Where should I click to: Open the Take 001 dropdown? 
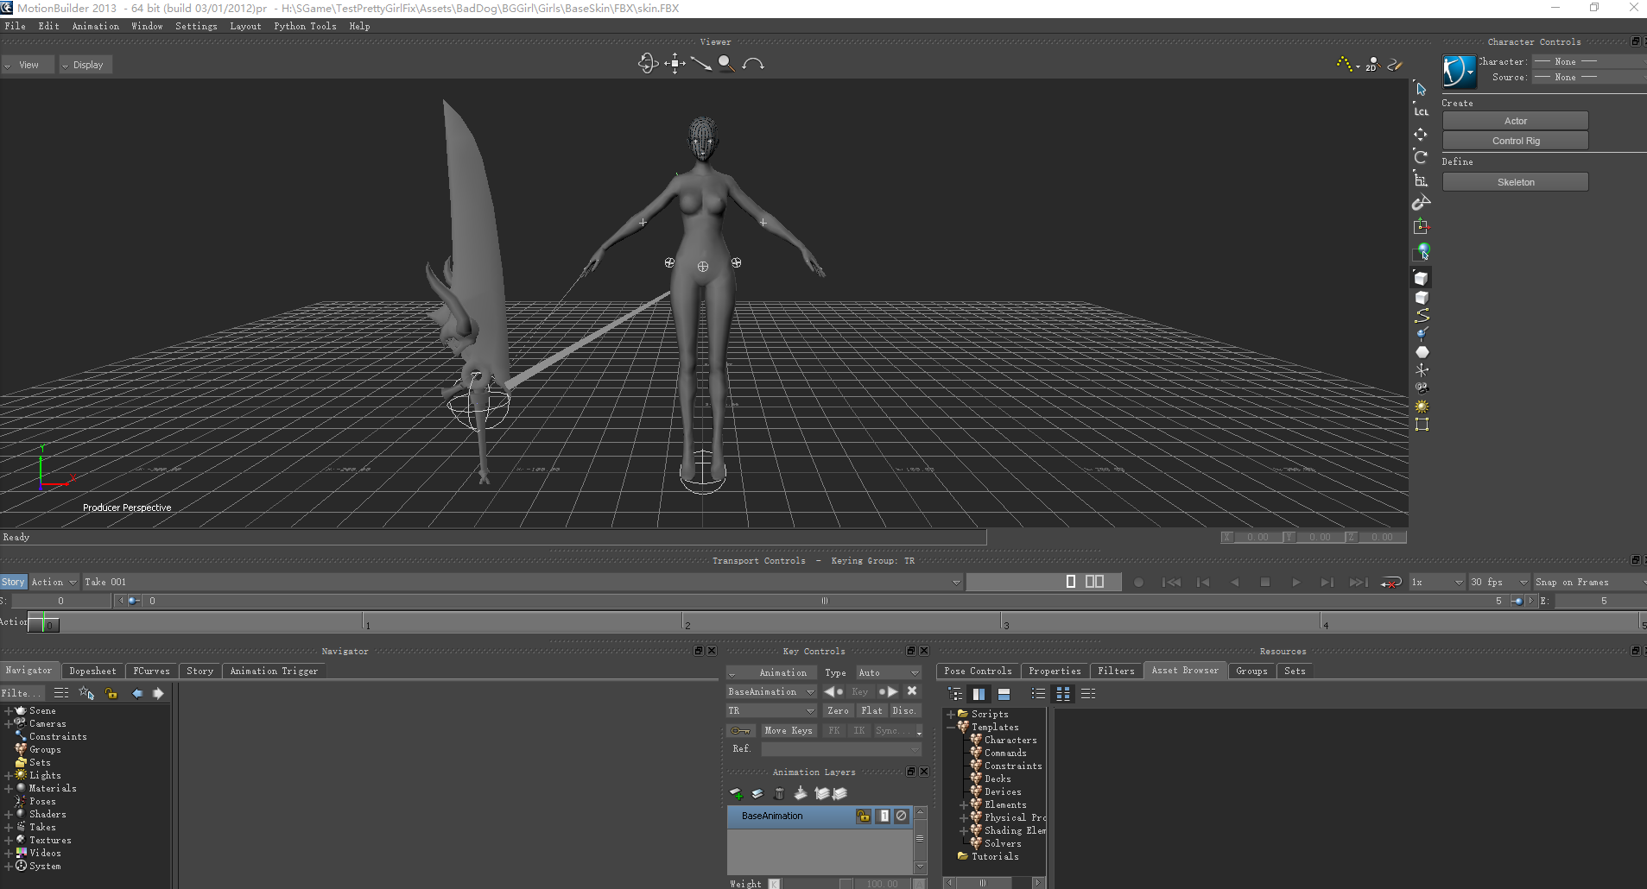[522, 582]
